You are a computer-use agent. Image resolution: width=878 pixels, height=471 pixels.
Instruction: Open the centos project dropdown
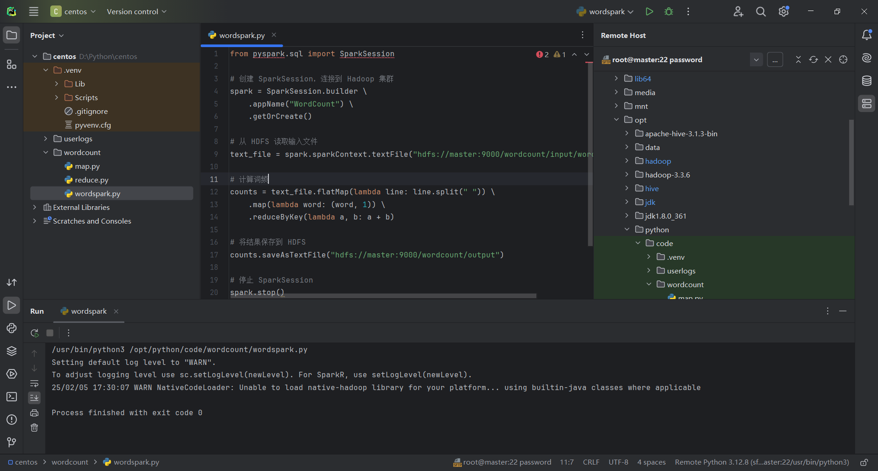74,11
